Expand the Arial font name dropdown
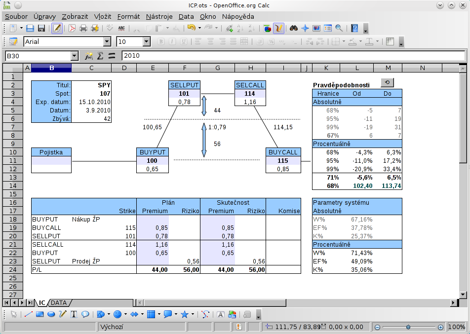Viewport: 470px width, 334px height. [x=107, y=41]
